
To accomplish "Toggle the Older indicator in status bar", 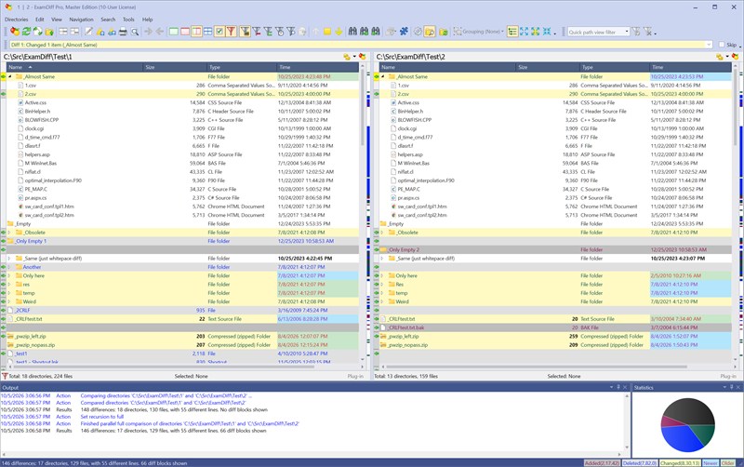I will click(x=727, y=463).
